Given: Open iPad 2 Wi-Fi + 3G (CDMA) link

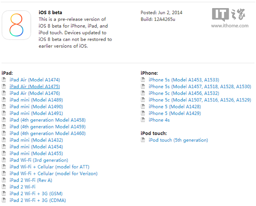Looking at the screenshot, I should coord(38,200).
